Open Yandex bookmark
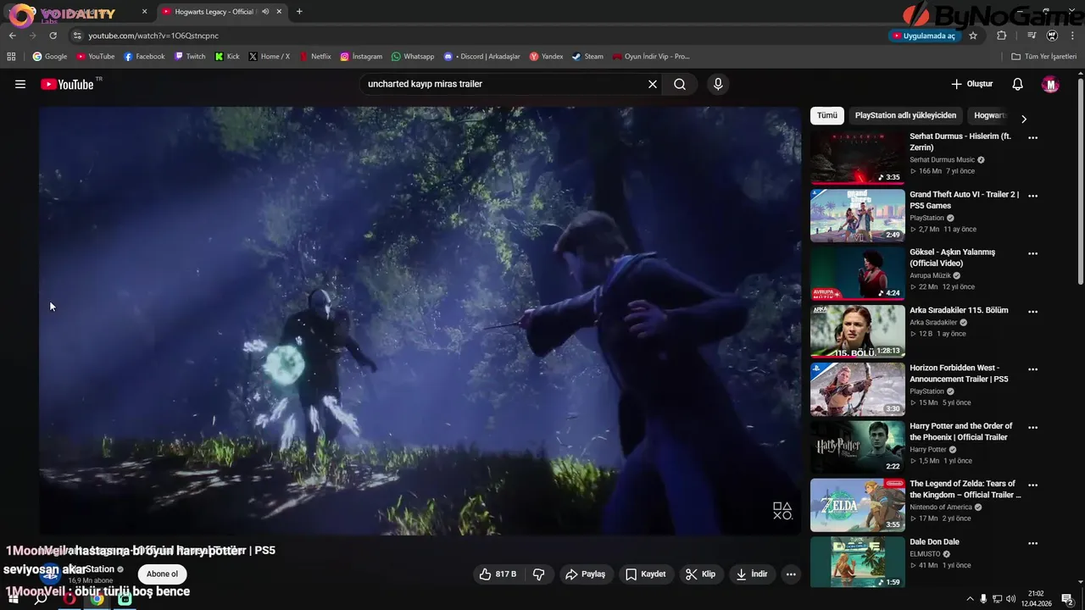This screenshot has height=610, width=1085. (546, 57)
